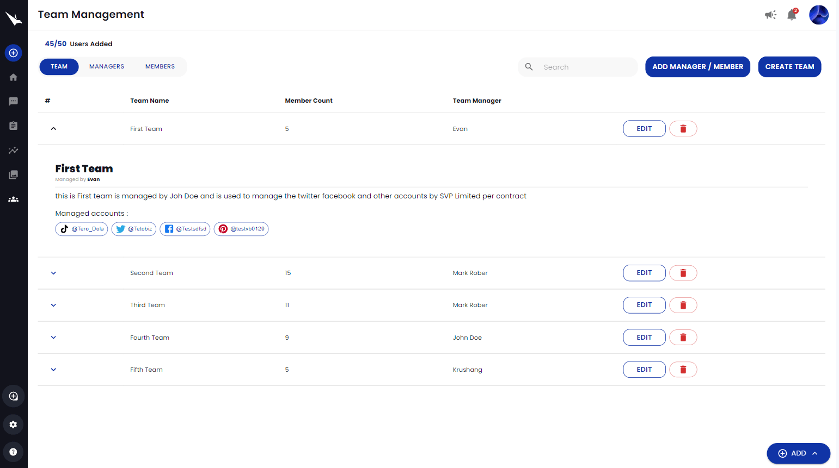Click the Create Team button
Image resolution: width=839 pixels, height=468 pixels.
click(789, 67)
